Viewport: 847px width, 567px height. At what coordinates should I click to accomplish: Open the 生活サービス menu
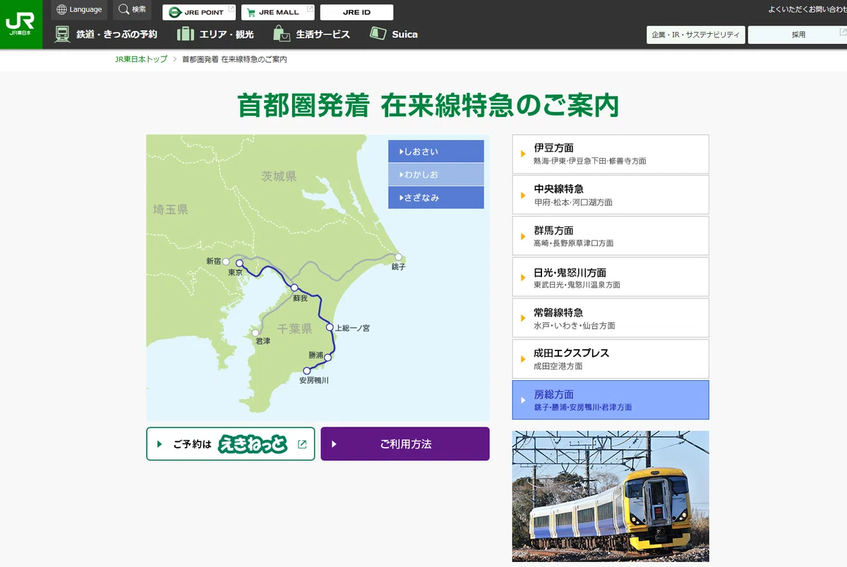point(311,35)
